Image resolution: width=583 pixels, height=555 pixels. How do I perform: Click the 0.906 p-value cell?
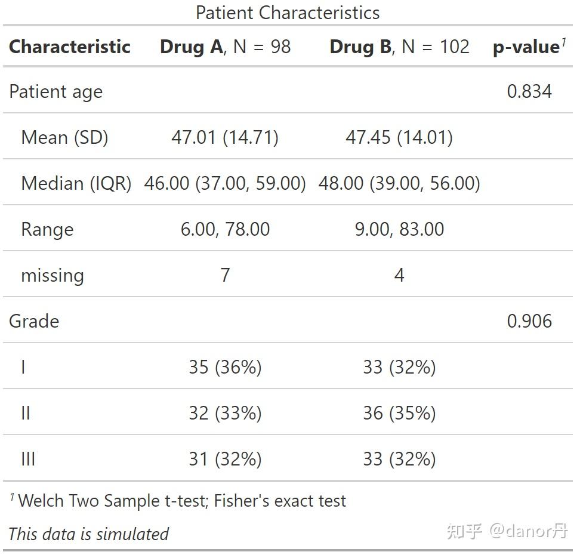[529, 321]
